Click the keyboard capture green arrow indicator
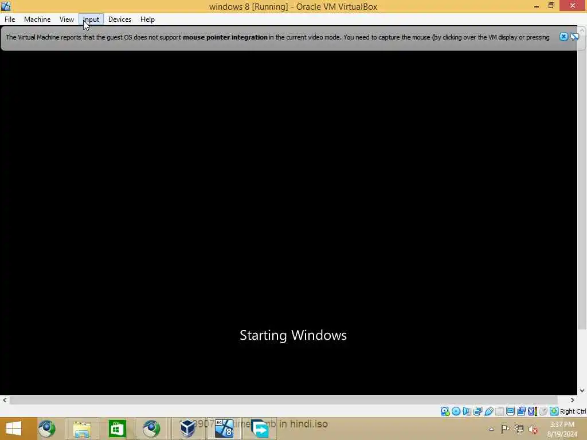Image resolution: width=587 pixels, height=440 pixels. pyautogui.click(x=554, y=411)
